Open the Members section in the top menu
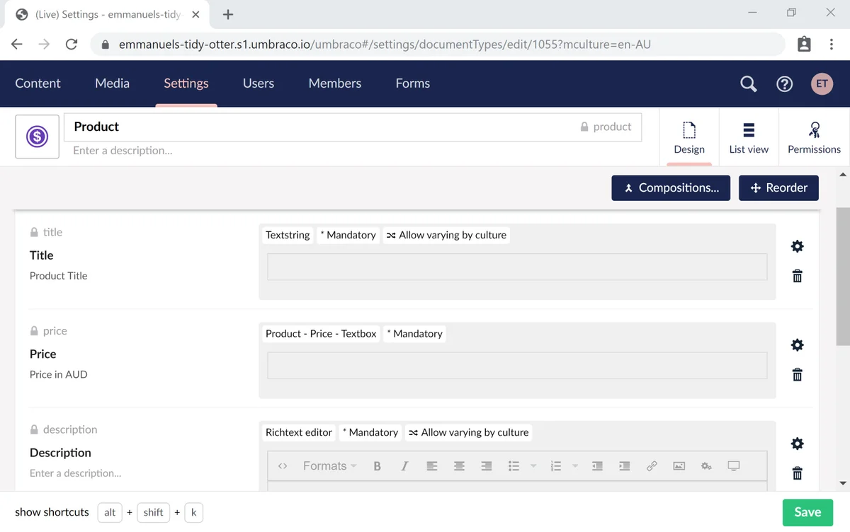The image size is (850, 532). pos(334,83)
